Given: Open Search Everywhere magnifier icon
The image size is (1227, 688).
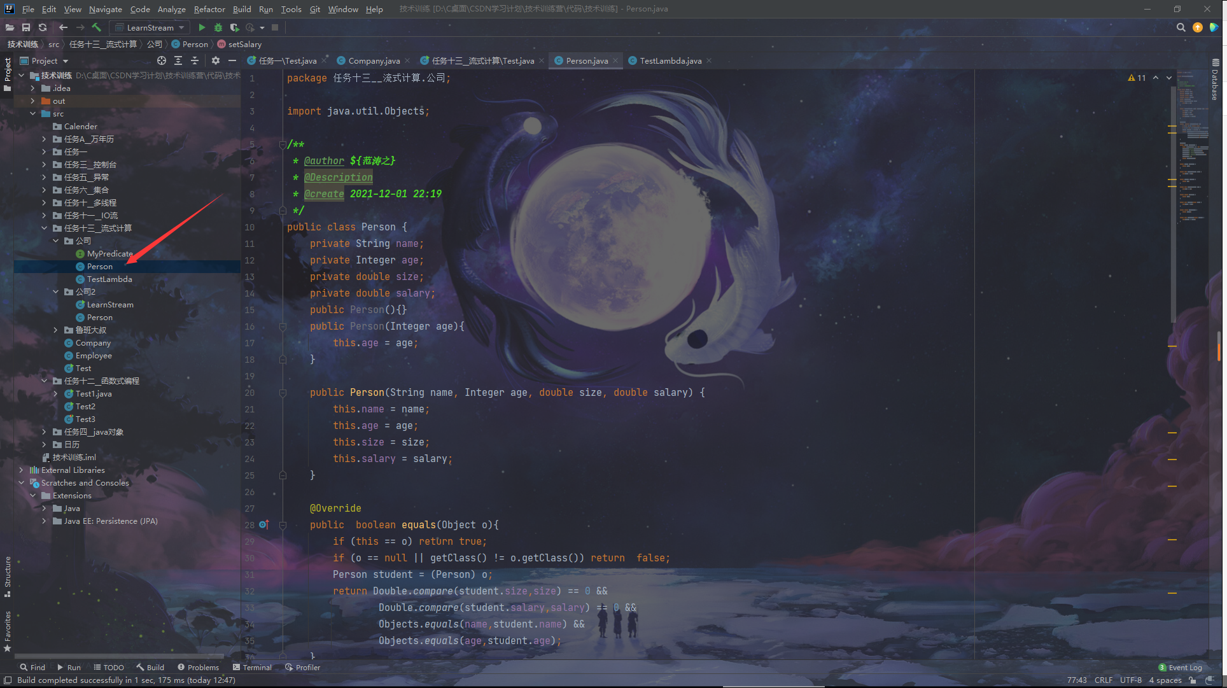Looking at the screenshot, I should tap(1181, 27).
